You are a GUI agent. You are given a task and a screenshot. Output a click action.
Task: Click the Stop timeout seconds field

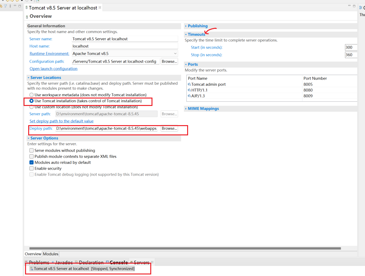(351, 55)
